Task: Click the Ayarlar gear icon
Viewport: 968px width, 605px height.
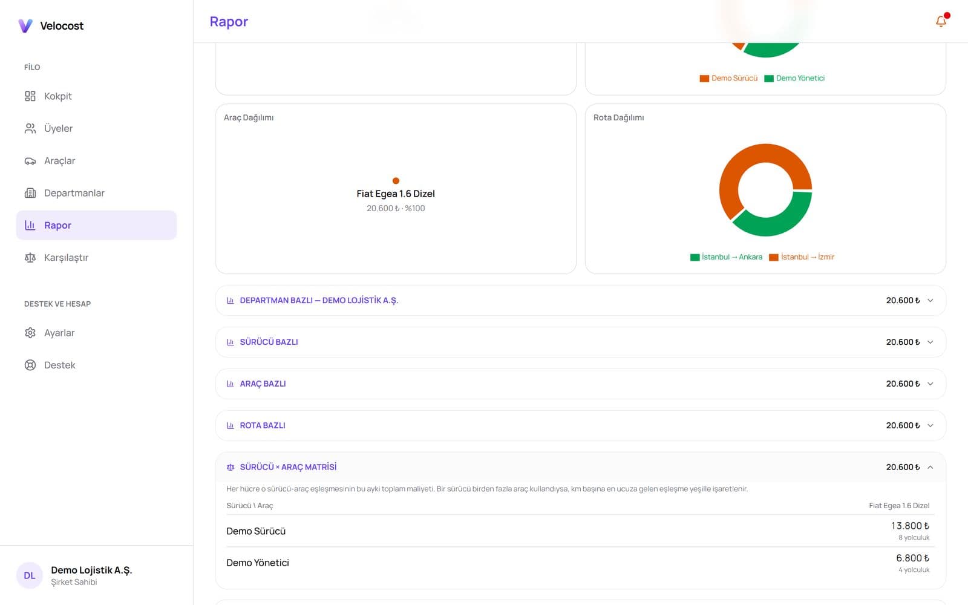Action: [30, 333]
